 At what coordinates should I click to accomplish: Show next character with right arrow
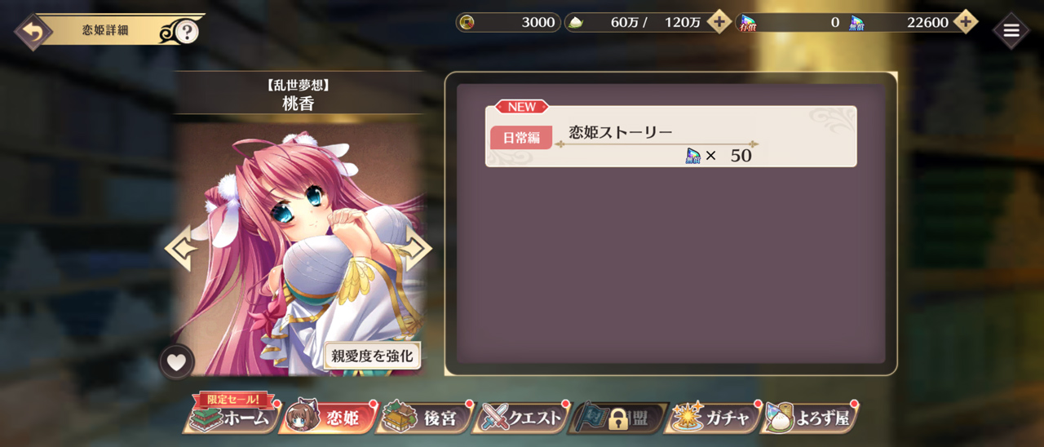click(x=417, y=248)
